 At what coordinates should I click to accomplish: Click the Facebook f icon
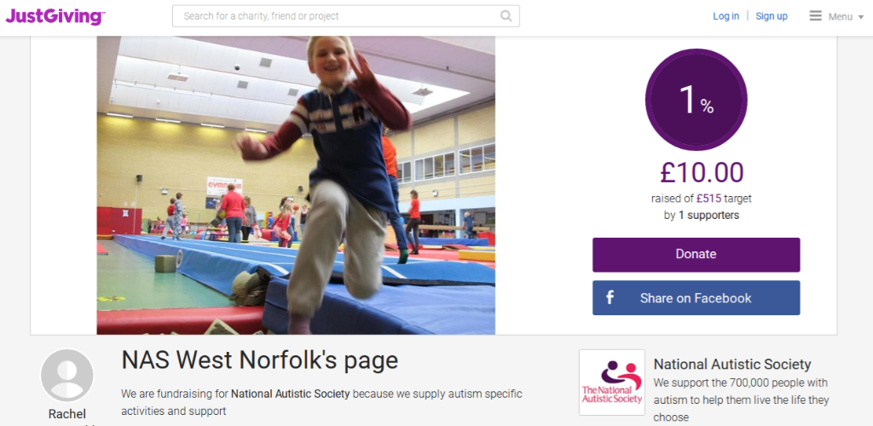(610, 297)
